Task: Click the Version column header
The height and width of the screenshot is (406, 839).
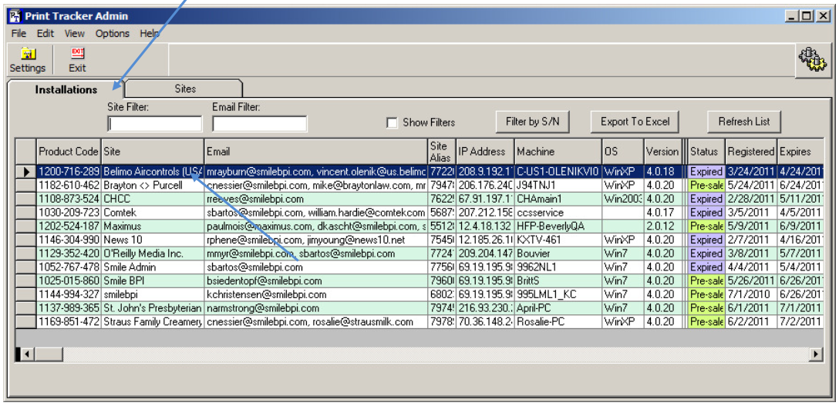Action: [662, 152]
